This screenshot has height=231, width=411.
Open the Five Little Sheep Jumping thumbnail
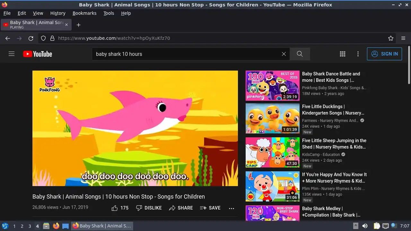[x=273, y=152]
